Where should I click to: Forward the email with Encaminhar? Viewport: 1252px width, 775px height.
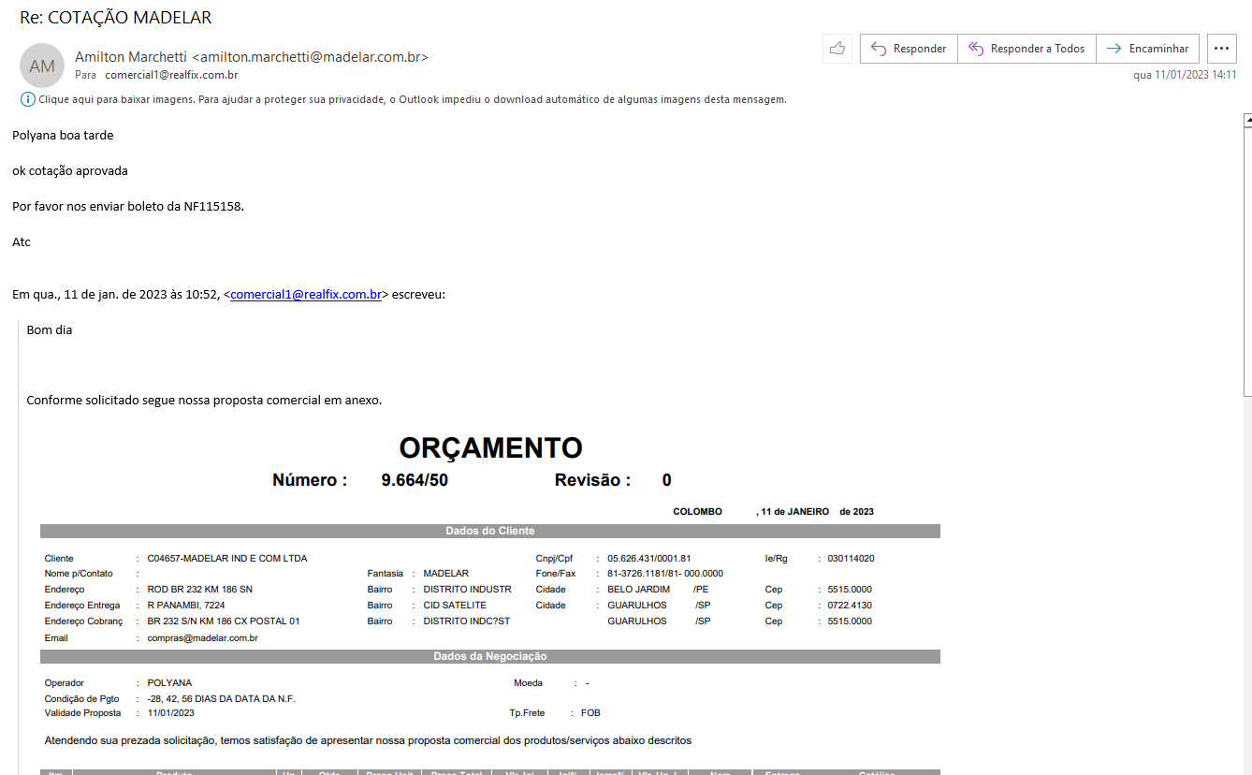(1147, 49)
